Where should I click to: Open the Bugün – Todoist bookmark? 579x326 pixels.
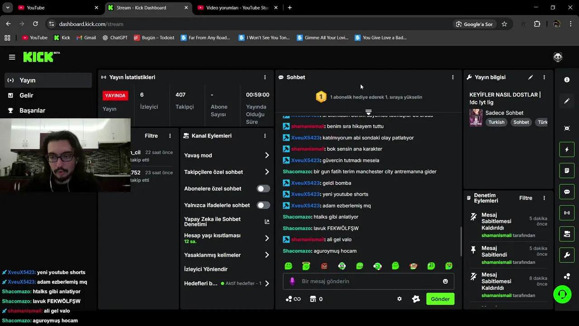tap(154, 38)
